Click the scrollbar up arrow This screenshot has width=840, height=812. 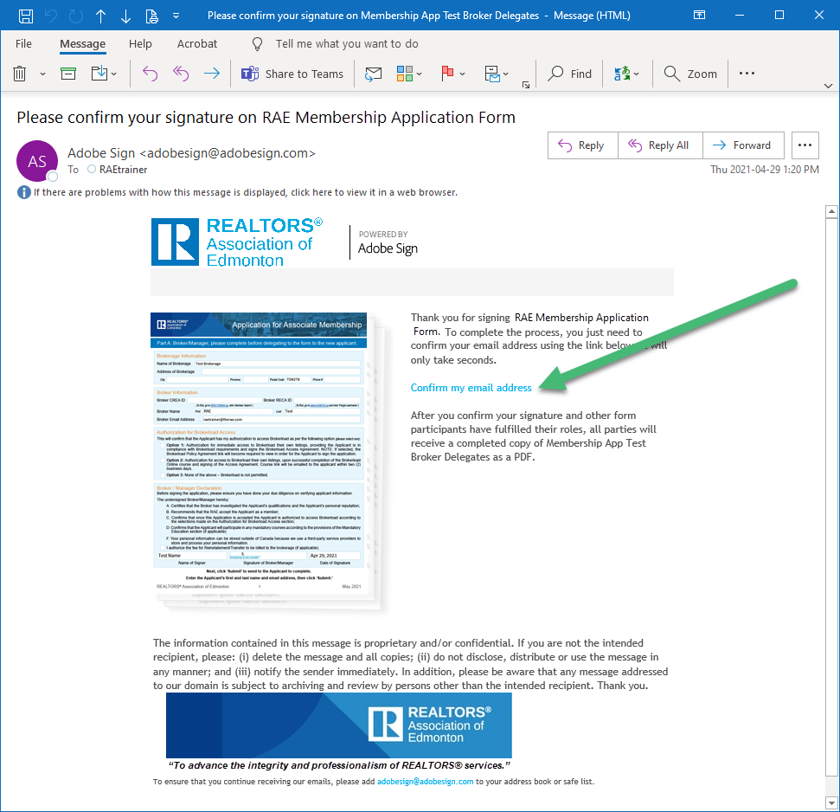coord(831,212)
